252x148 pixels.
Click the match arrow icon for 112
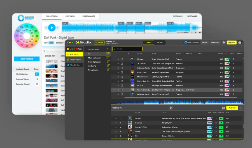[x=221, y=136]
